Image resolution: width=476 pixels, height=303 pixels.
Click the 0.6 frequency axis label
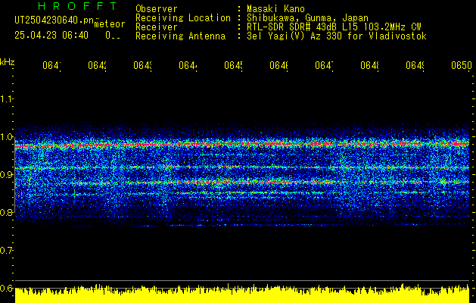pyautogui.click(x=6, y=288)
